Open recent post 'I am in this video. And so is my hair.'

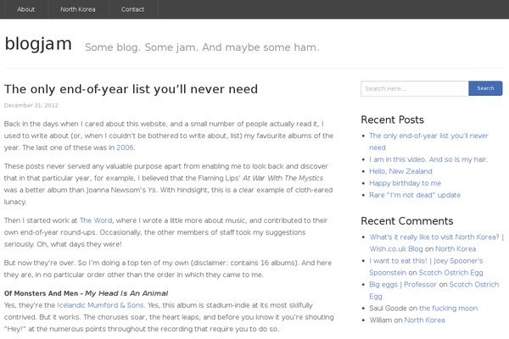tap(428, 159)
